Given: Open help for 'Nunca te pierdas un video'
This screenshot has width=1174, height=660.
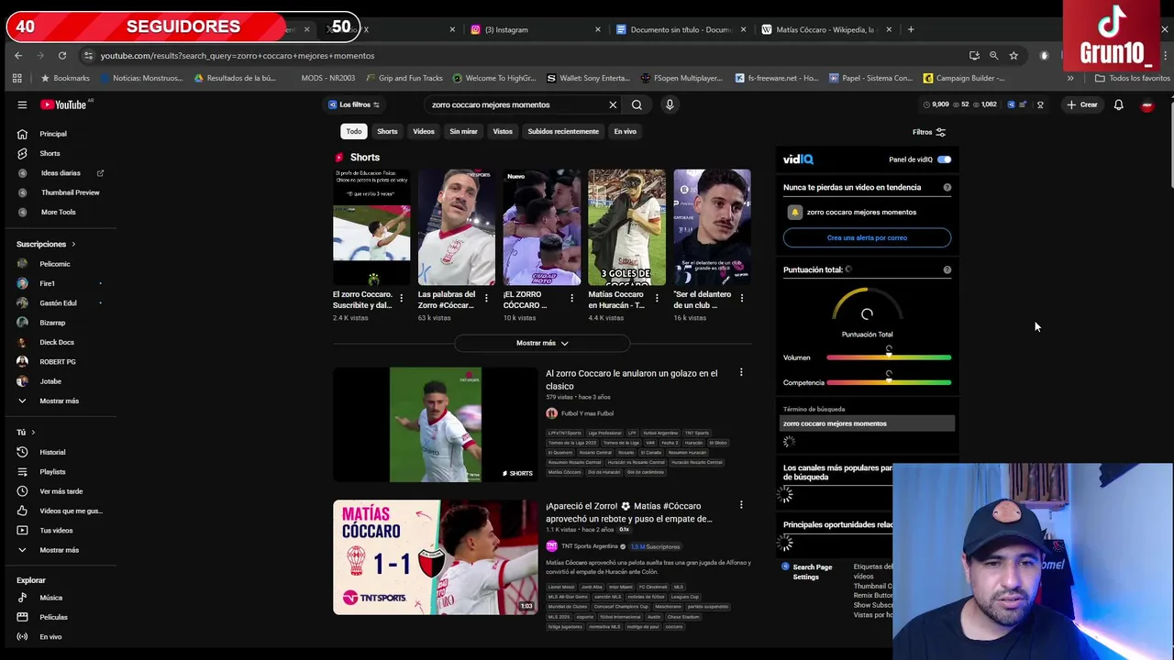Looking at the screenshot, I should pos(947,187).
